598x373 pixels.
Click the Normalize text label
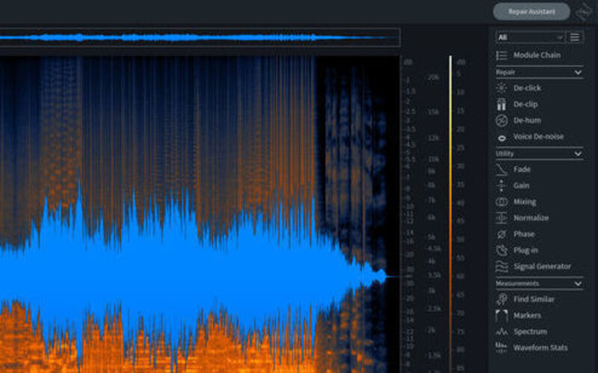pyautogui.click(x=531, y=218)
